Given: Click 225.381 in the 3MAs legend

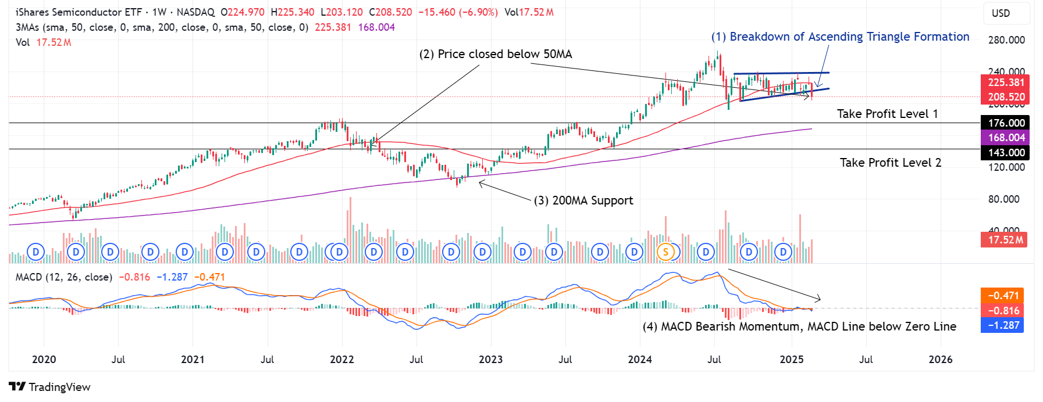Looking at the screenshot, I should [x=333, y=27].
